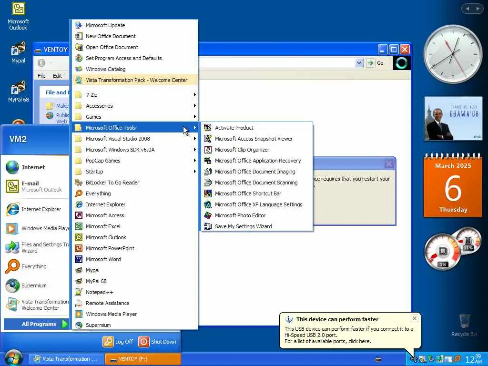The image size is (488, 366).
Task: Click the Log Off button
Action: tap(118, 341)
